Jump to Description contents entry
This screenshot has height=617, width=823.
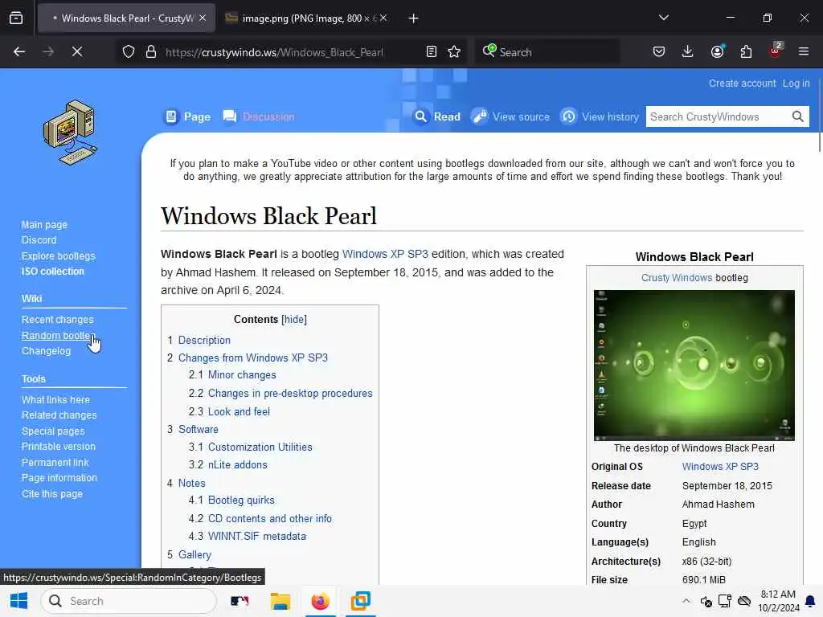pos(204,340)
